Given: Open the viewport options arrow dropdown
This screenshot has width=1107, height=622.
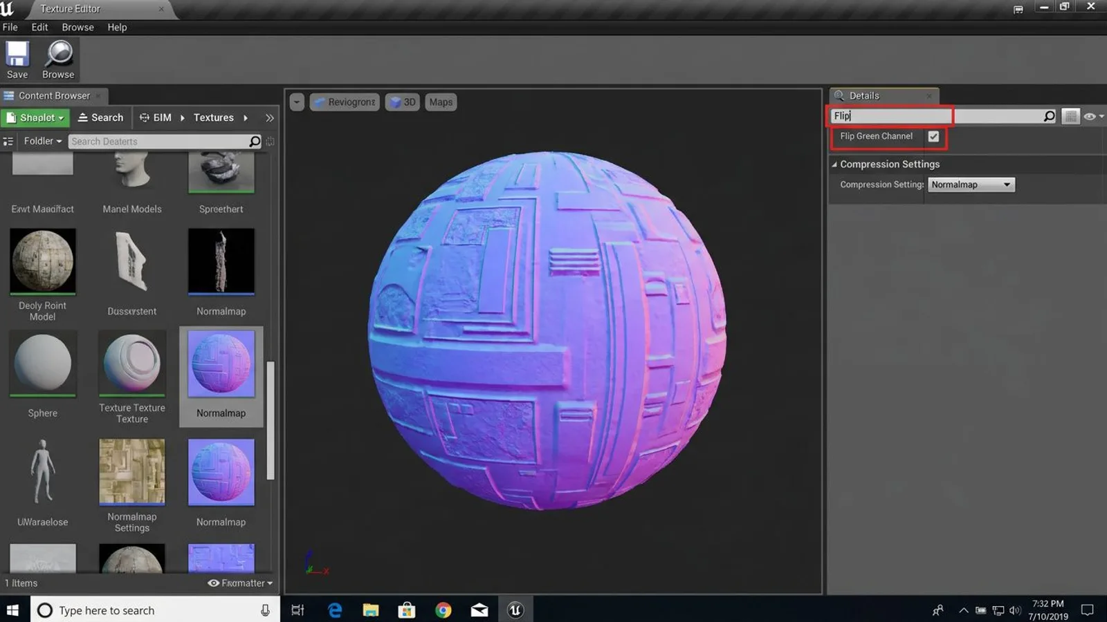Looking at the screenshot, I should [x=297, y=102].
